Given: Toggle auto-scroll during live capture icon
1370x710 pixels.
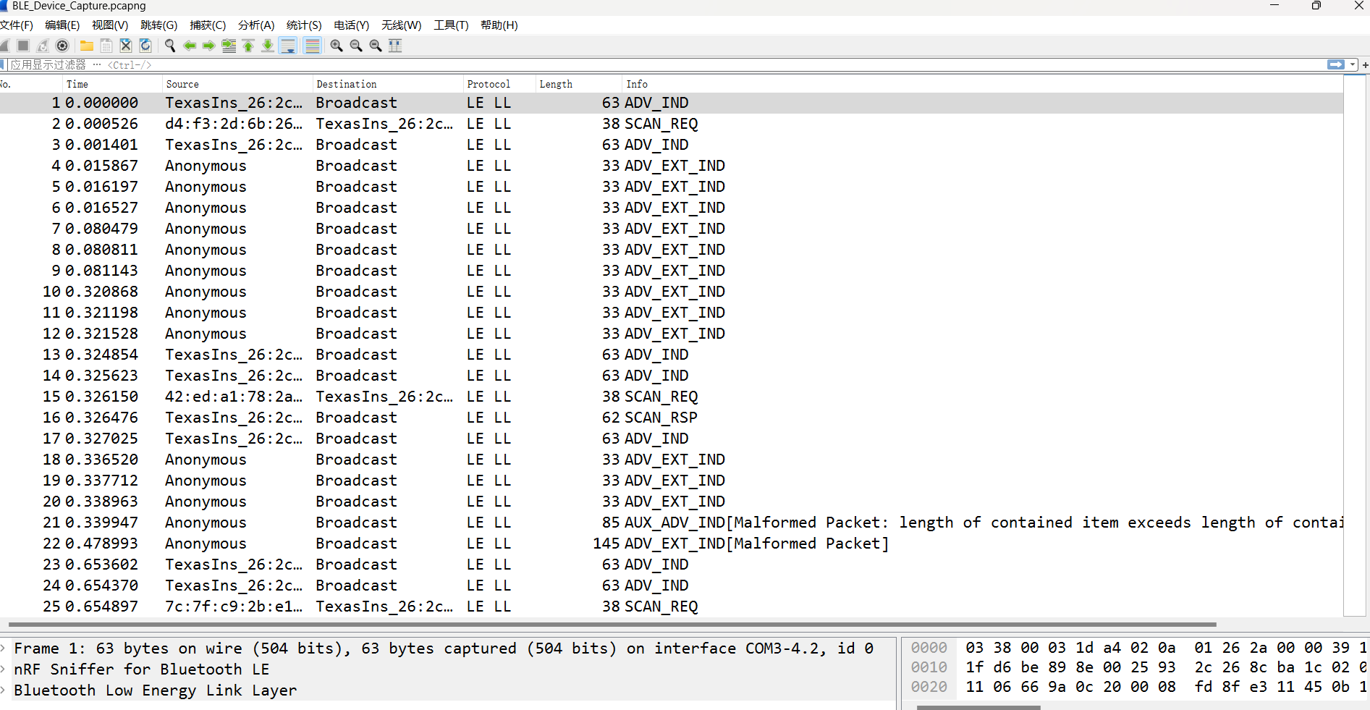Looking at the screenshot, I should (288, 46).
